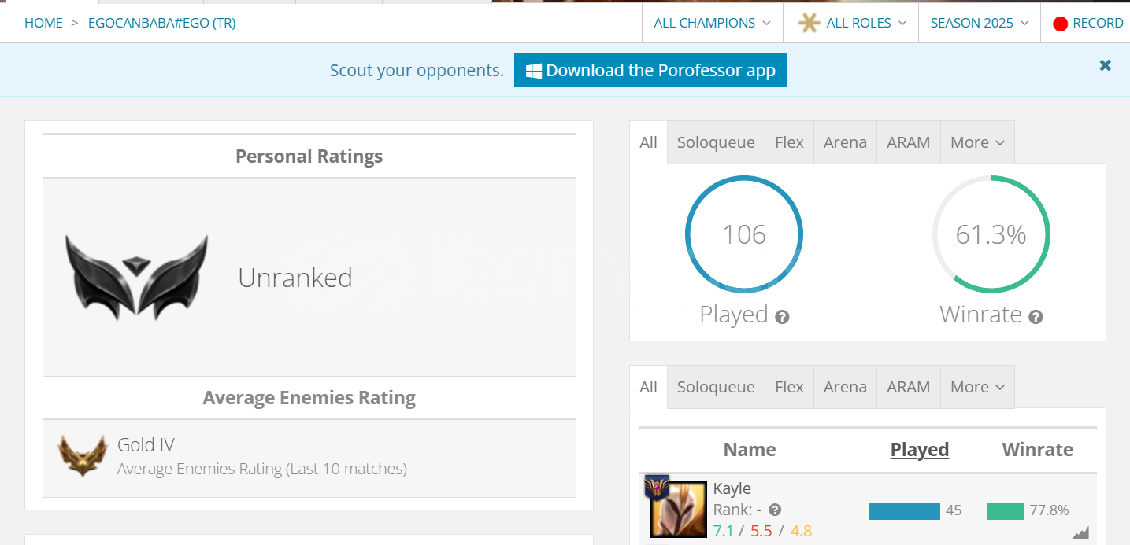Select Flex tab in champions table
1130x545 pixels.
(789, 387)
